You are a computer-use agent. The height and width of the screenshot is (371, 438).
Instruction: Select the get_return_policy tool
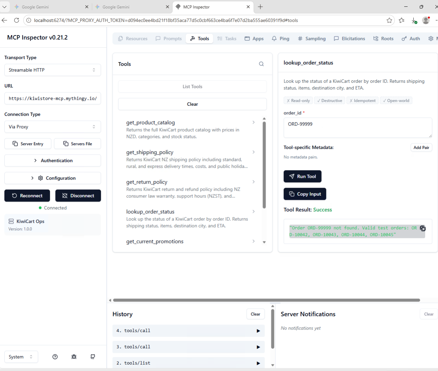[x=190, y=189]
